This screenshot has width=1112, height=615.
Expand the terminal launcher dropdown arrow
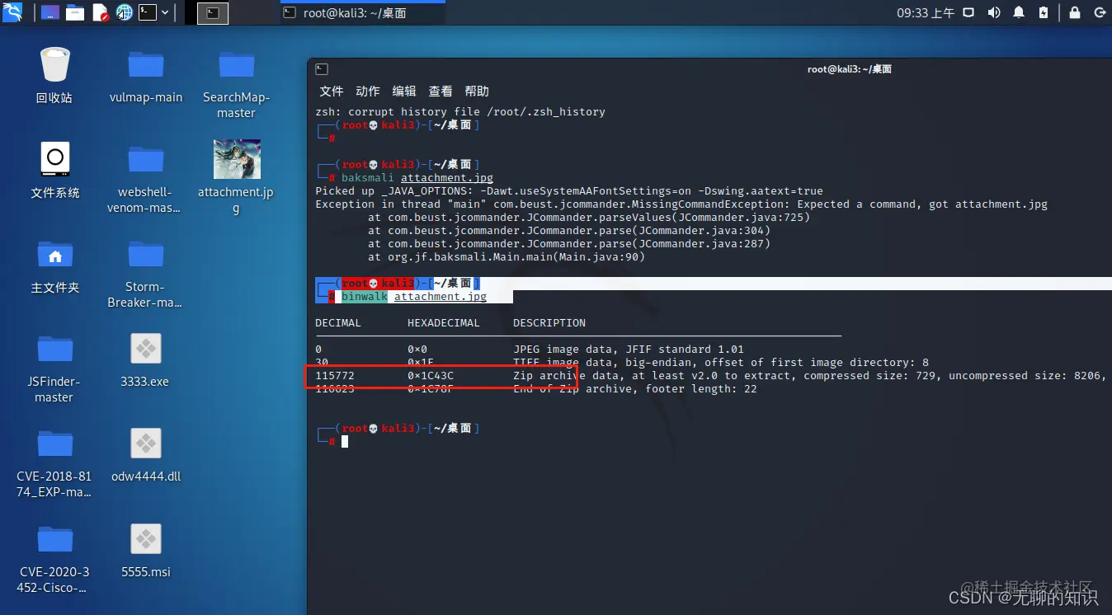click(166, 12)
